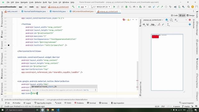Viewport: 199px width, 112px height.
Task: Open the Component Tree side panel
Action: (140, 89)
